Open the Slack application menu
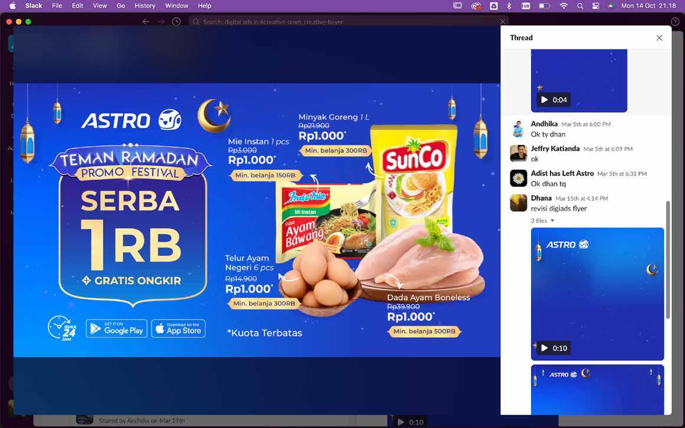685x428 pixels. [34, 6]
